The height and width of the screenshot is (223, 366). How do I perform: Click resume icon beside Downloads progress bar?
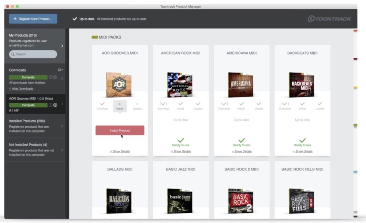tap(51, 77)
